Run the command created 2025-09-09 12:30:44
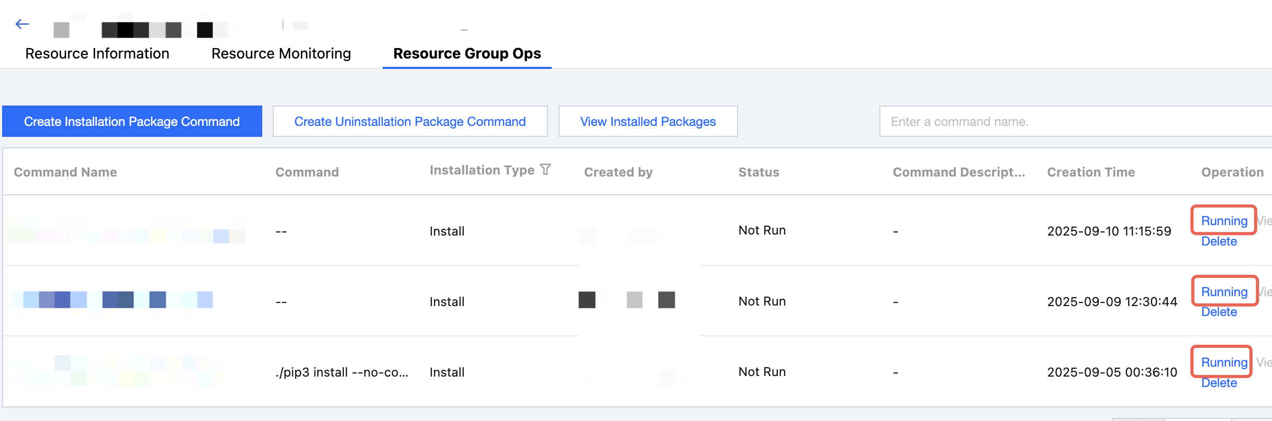 [1224, 291]
